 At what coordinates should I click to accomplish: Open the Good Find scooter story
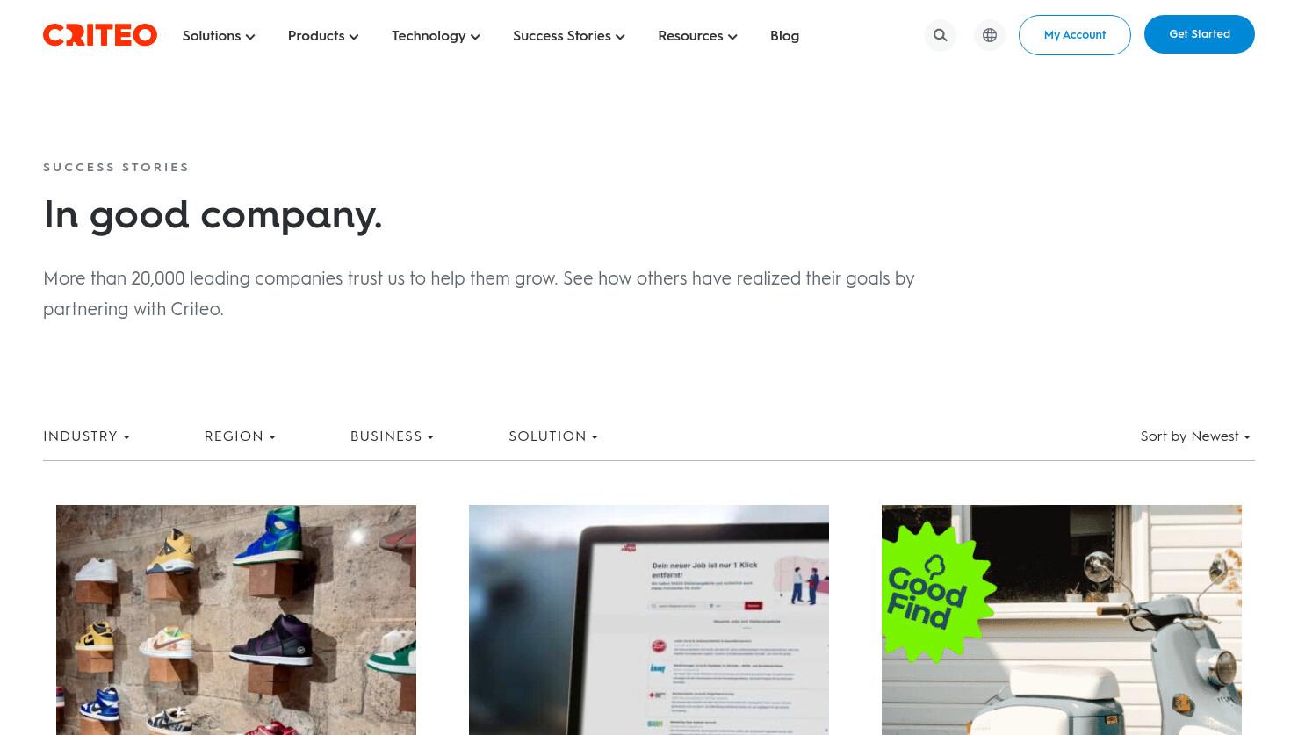point(1062,620)
